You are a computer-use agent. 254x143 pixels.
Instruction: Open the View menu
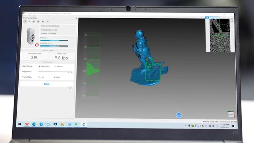pyautogui.click(x=29, y=16)
